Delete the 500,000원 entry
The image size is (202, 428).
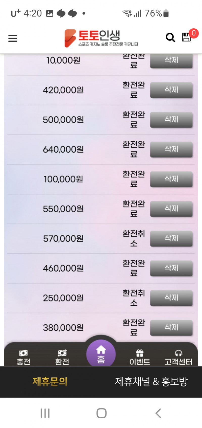[171, 120]
